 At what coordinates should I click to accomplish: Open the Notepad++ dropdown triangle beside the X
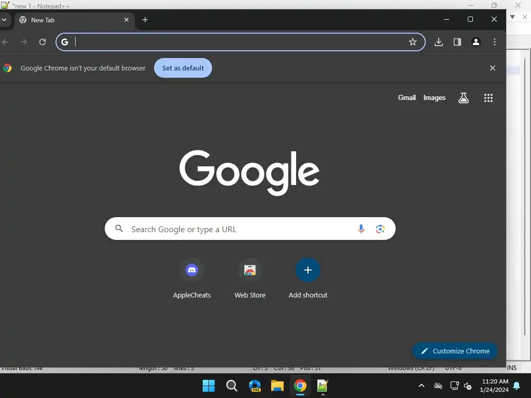(x=513, y=17)
